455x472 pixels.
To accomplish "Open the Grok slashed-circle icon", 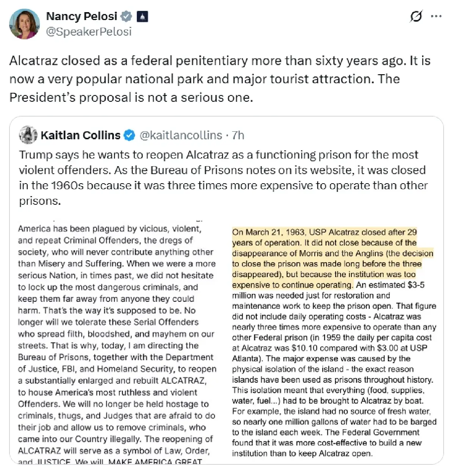I will point(416,16).
